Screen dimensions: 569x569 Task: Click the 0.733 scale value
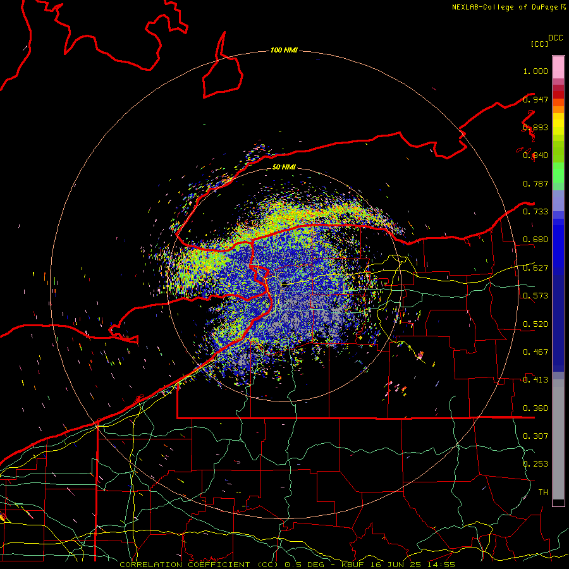tap(535, 212)
